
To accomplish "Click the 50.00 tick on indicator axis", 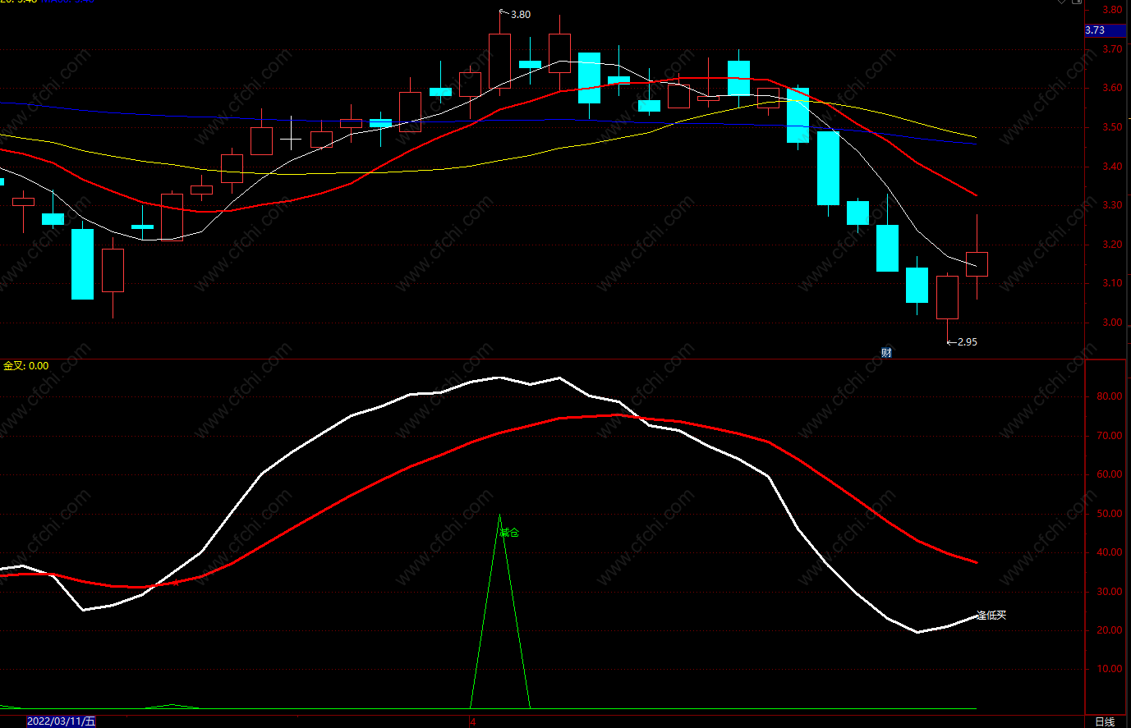I will pyautogui.click(x=1110, y=514).
